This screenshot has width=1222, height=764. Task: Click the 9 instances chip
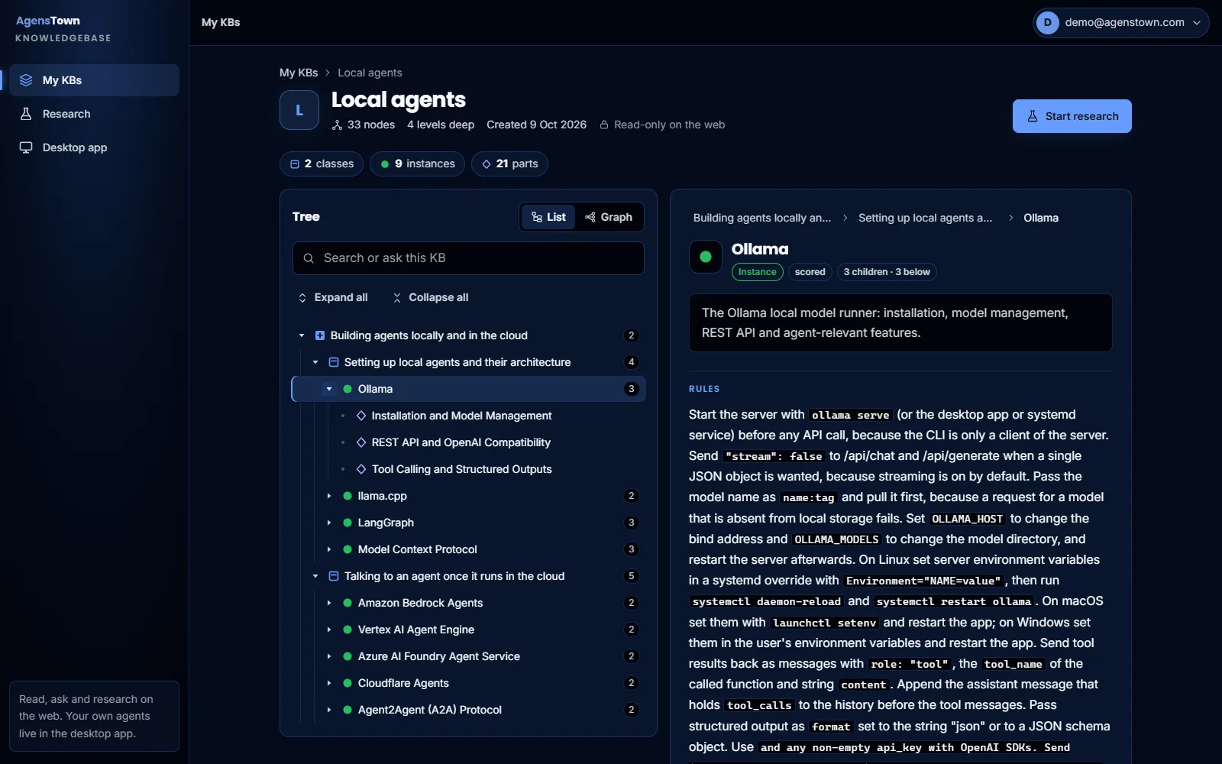pos(417,163)
